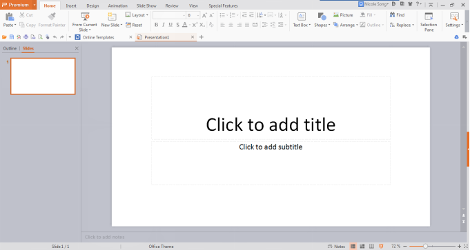
Task: Insert a Picture
Action: [x=343, y=14]
